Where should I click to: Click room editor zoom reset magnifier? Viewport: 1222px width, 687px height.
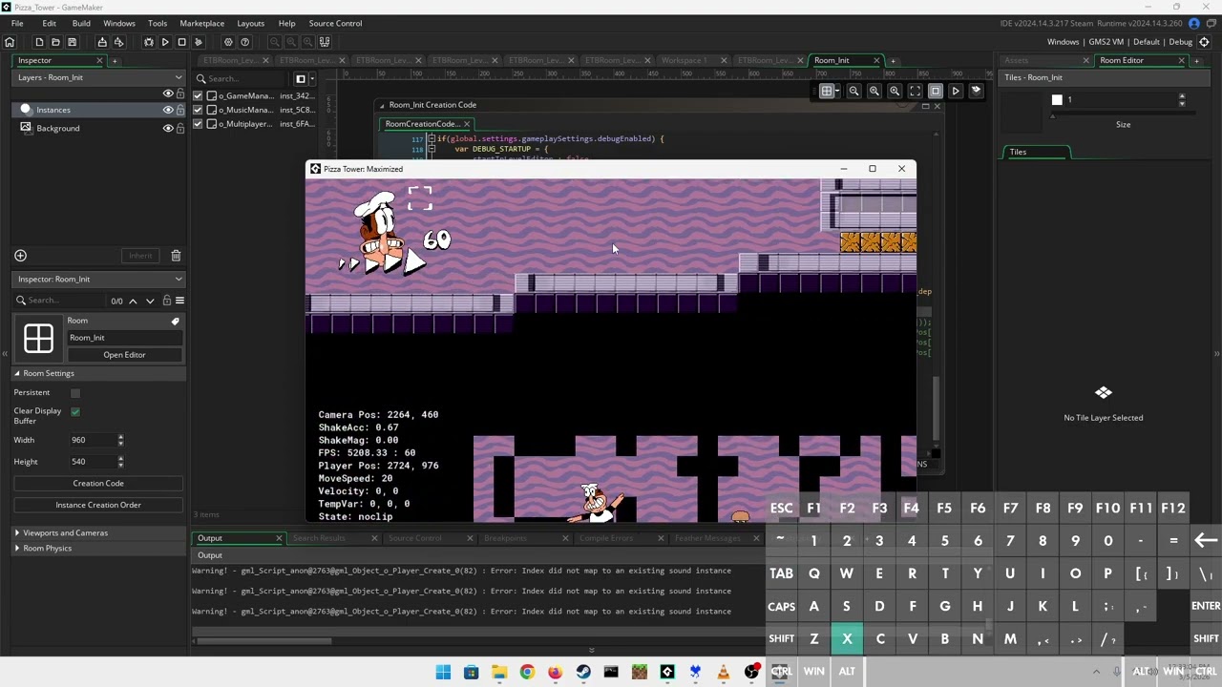click(874, 91)
